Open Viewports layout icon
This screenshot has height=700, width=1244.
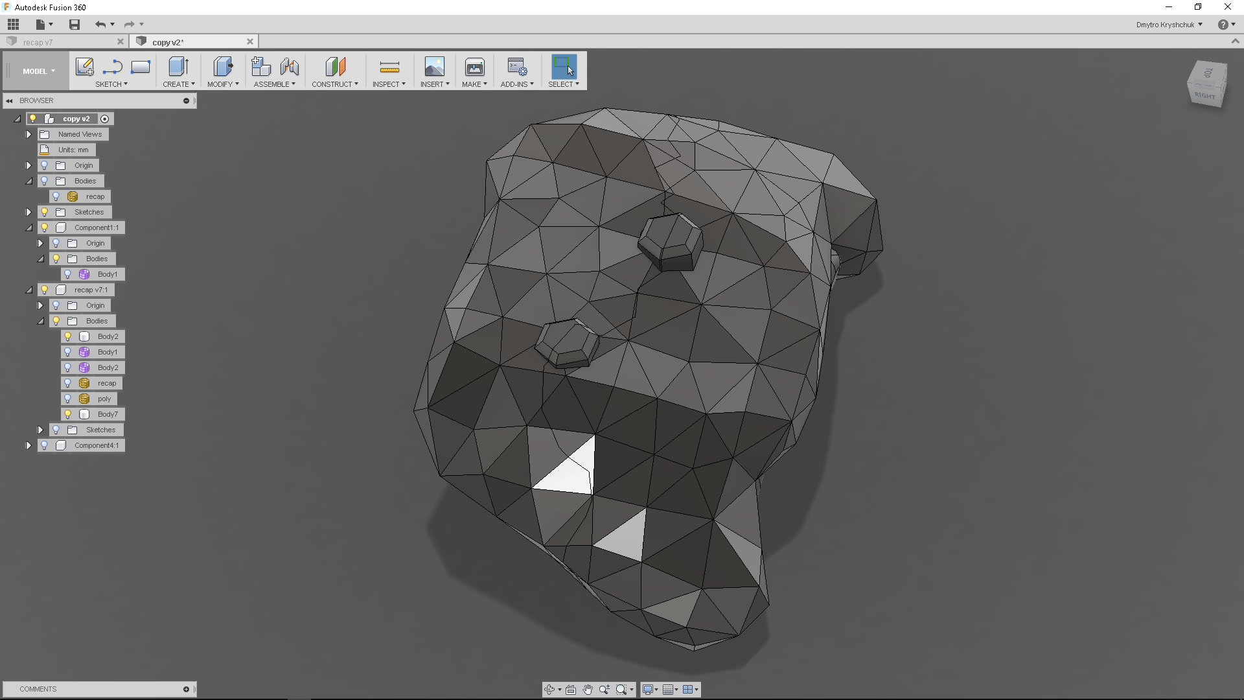coord(688,690)
